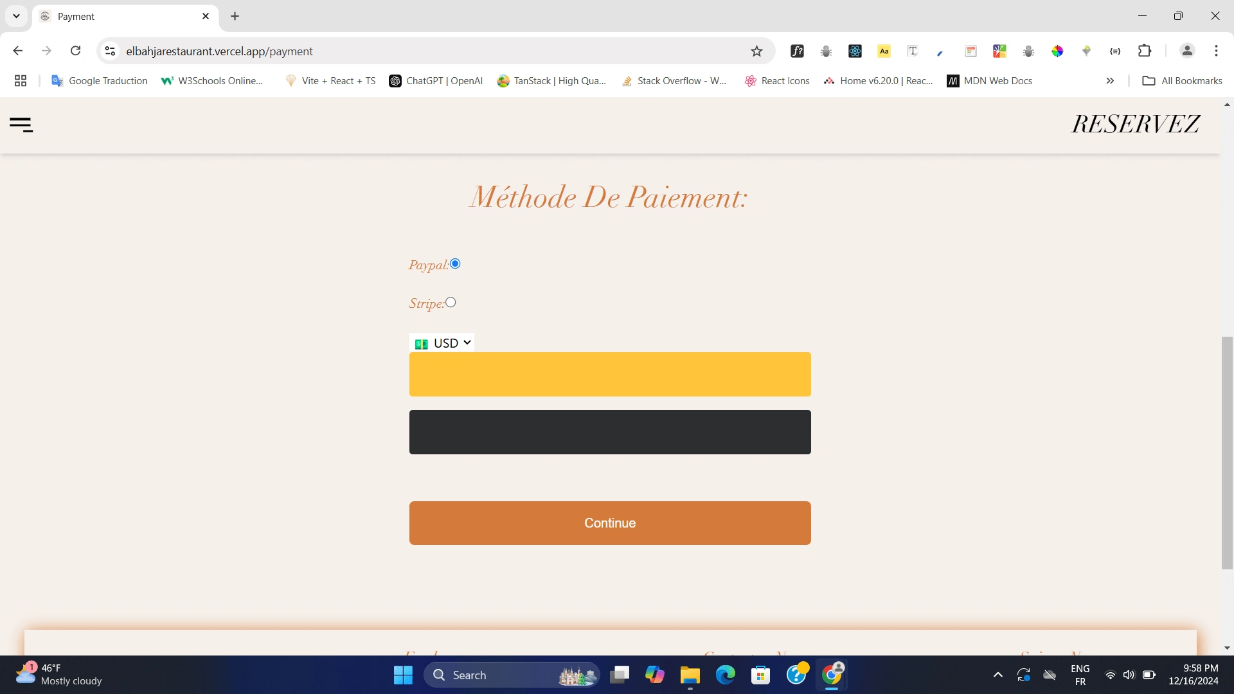1234x694 pixels.
Task: Open the Chrome profile avatar
Action: tap(1187, 51)
